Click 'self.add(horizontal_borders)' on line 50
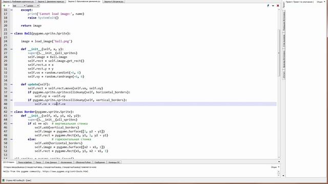This screenshot has width=328, height=184. point(58,143)
